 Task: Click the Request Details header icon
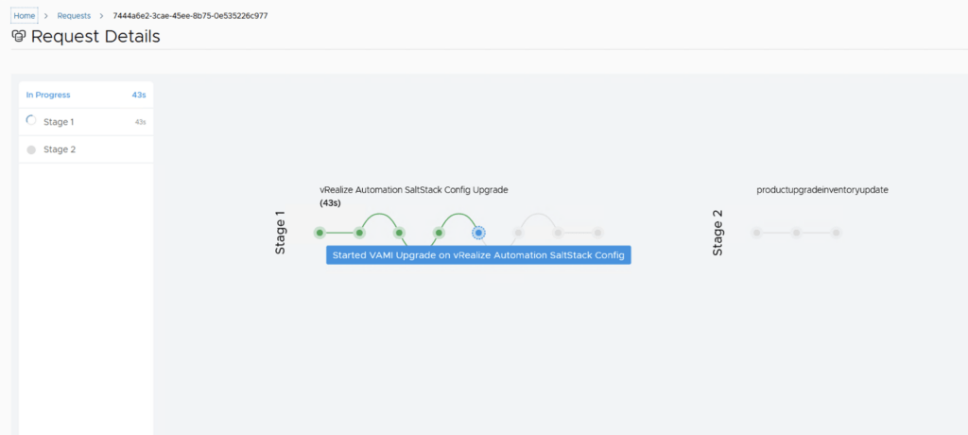point(19,37)
